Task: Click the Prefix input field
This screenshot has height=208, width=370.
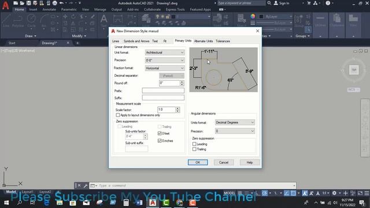Action: [x=163, y=91]
